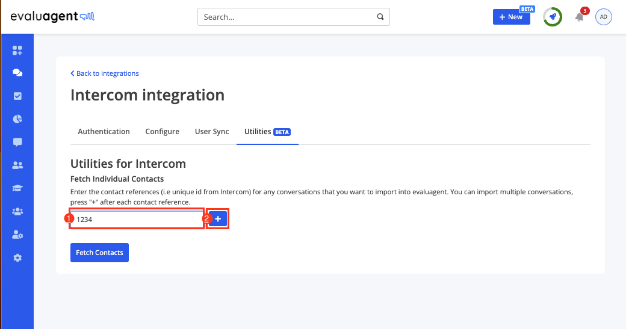
Task: Switch to the Configure tab
Action: [162, 132]
